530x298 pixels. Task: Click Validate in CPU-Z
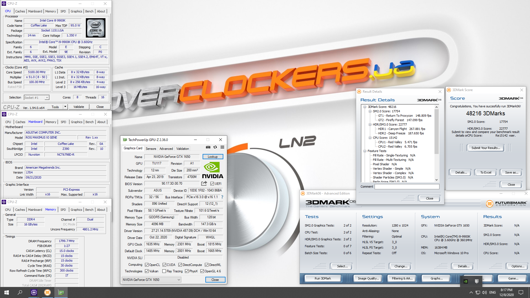click(79, 107)
